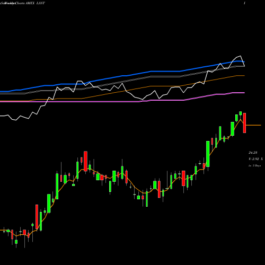Click the "V: 2.92 X" volume label

(255, 159)
